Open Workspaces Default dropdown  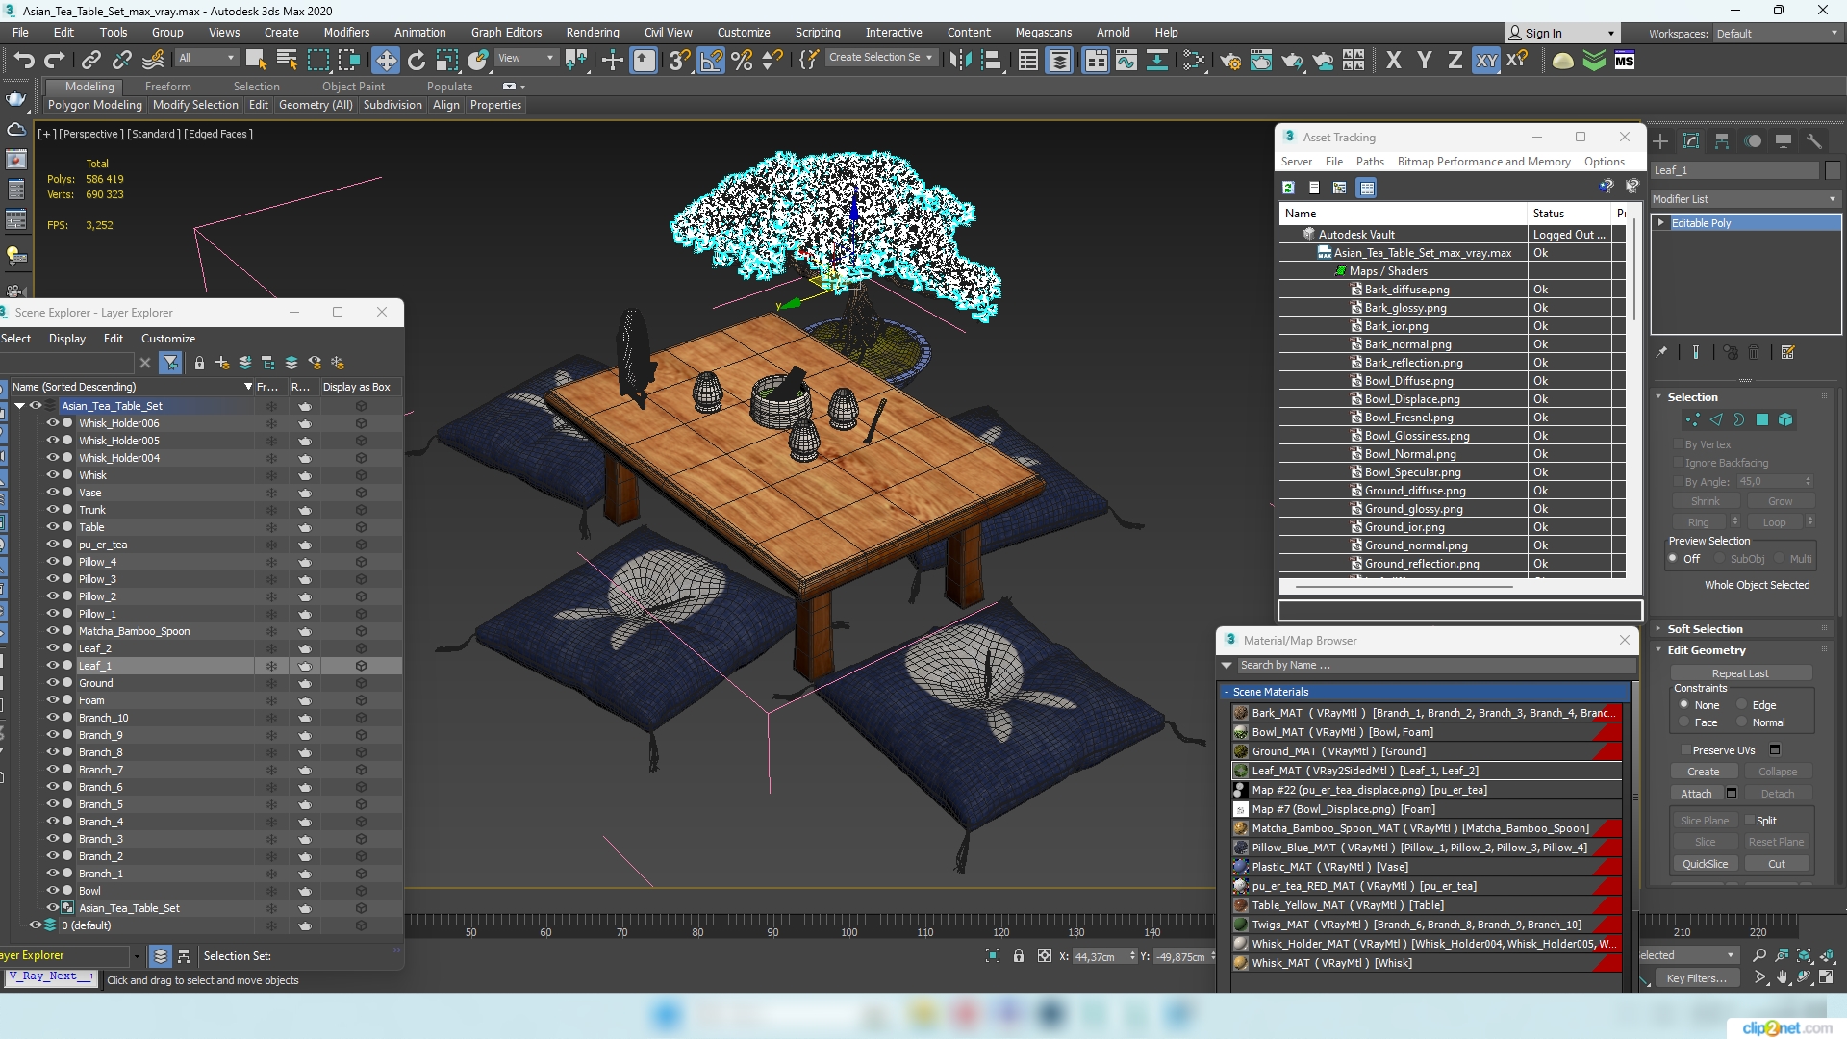coord(1777,34)
